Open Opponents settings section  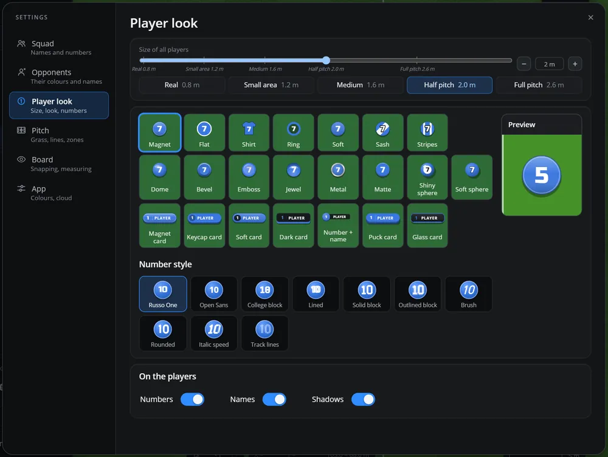pos(59,77)
